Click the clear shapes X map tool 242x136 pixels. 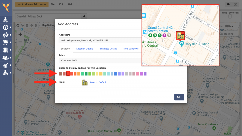click(36, 25)
